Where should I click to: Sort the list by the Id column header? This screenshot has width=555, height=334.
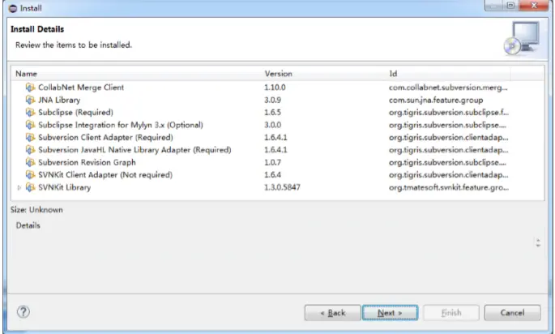pos(449,74)
